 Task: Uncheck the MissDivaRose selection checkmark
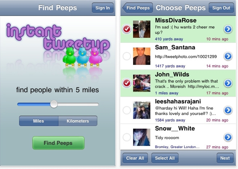(127, 29)
